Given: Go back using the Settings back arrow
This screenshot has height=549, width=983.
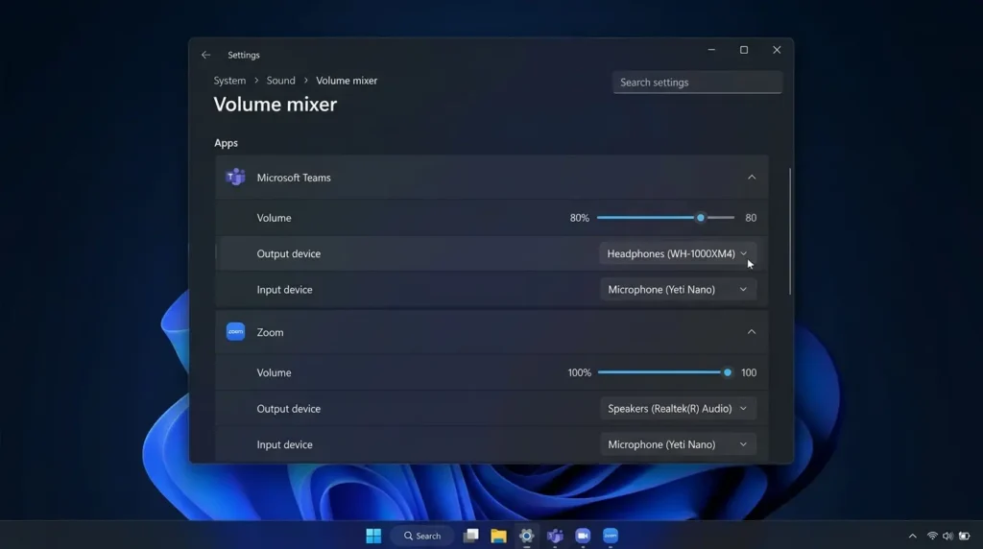Looking at the screenshot, I should pyautogui.click(x=205, y=55).
